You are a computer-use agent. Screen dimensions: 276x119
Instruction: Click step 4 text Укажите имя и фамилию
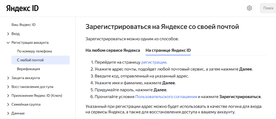point(135,83)
